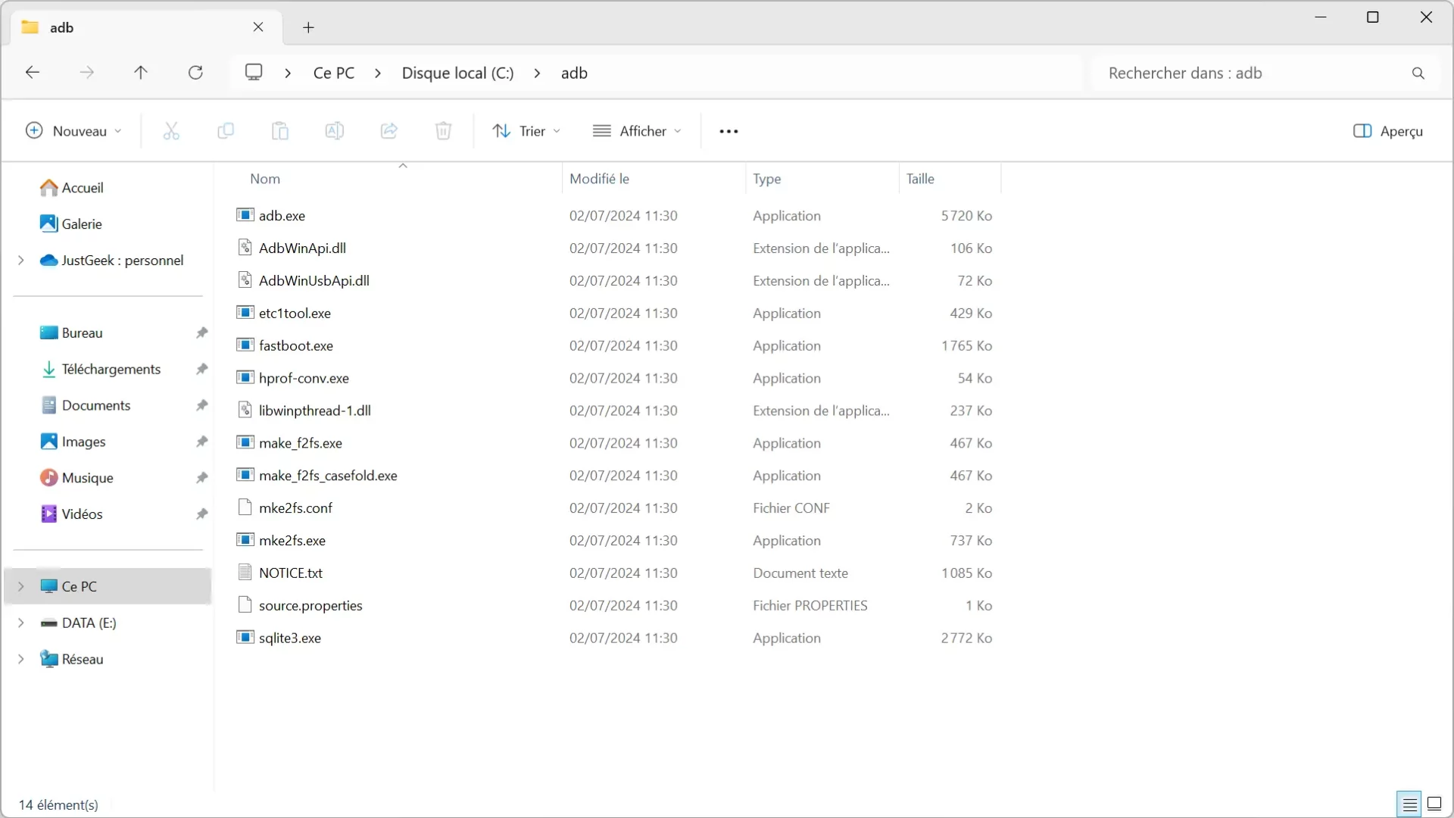The height and width of the screenshot is (818, 1454).
Task: Select source.properties file
Action: point(310,605)
